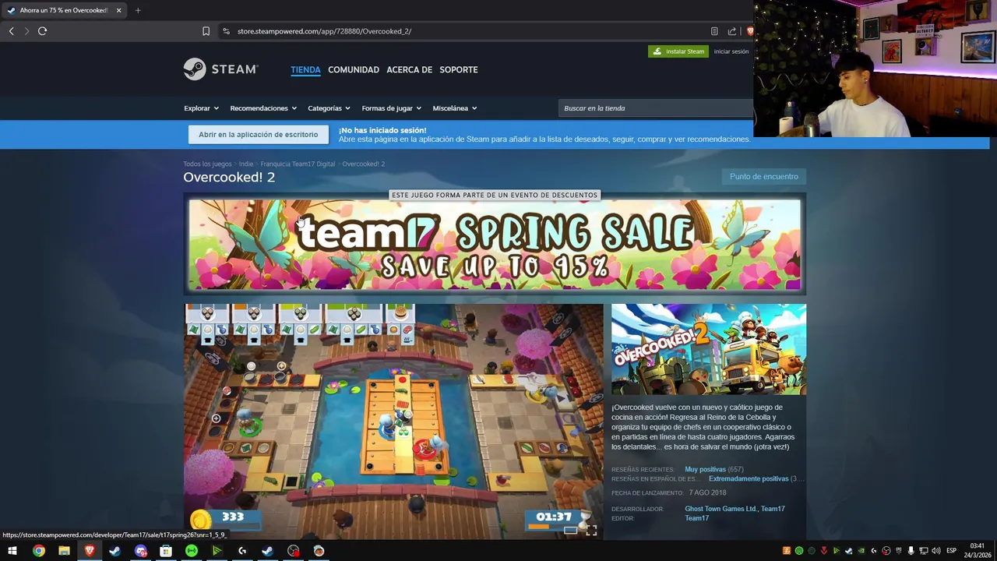Open the COMUNIDAD menu

354,69
